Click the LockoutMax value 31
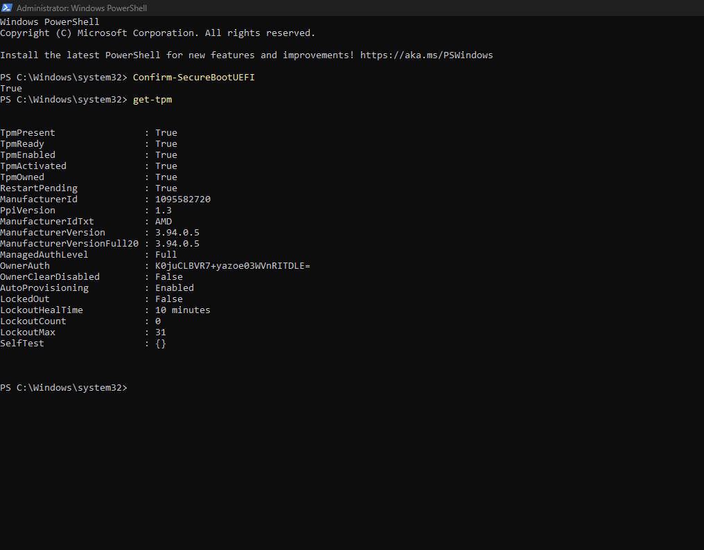704x550 pixels. (x=161, y=332)
